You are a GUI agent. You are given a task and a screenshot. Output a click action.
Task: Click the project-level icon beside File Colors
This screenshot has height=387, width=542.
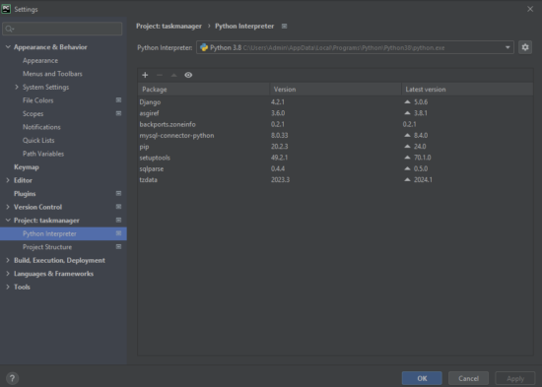(x=118, y=100)
